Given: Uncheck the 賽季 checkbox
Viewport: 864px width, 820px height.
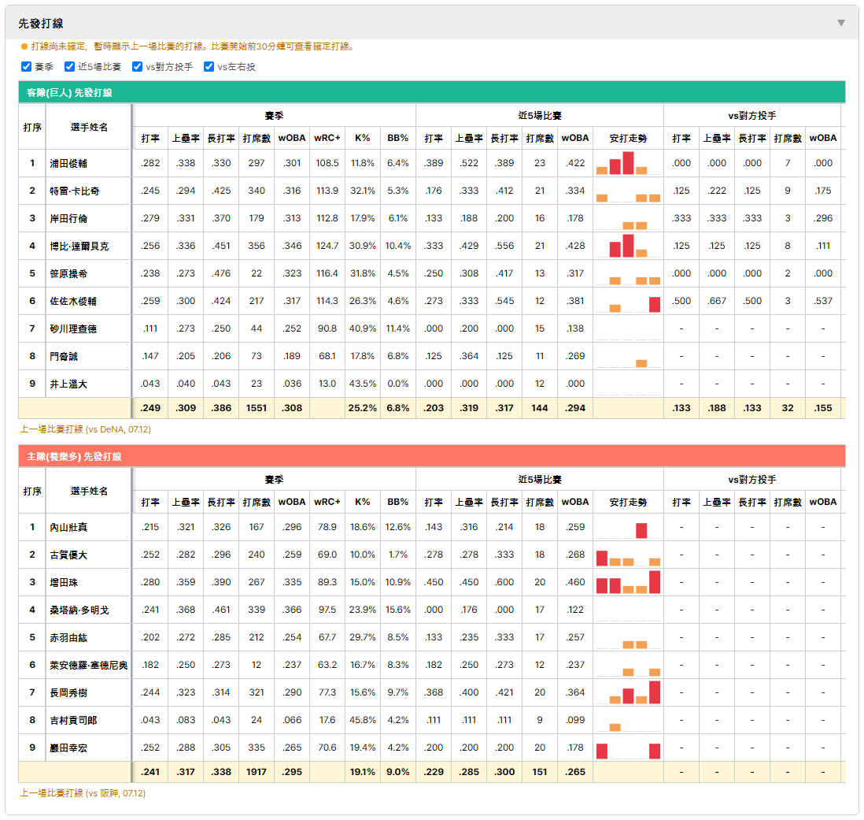Looking at the screenshot, I should tap(27, 67).
